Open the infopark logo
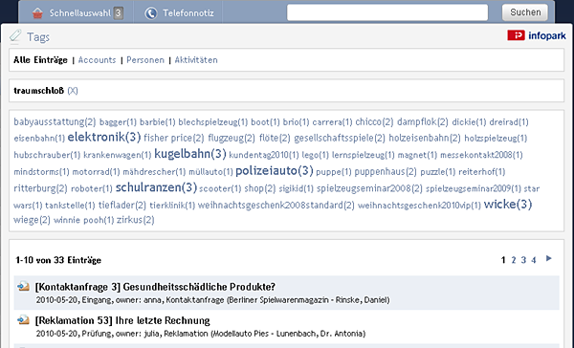Screen dimensions: 574x348 coord(537,35)
